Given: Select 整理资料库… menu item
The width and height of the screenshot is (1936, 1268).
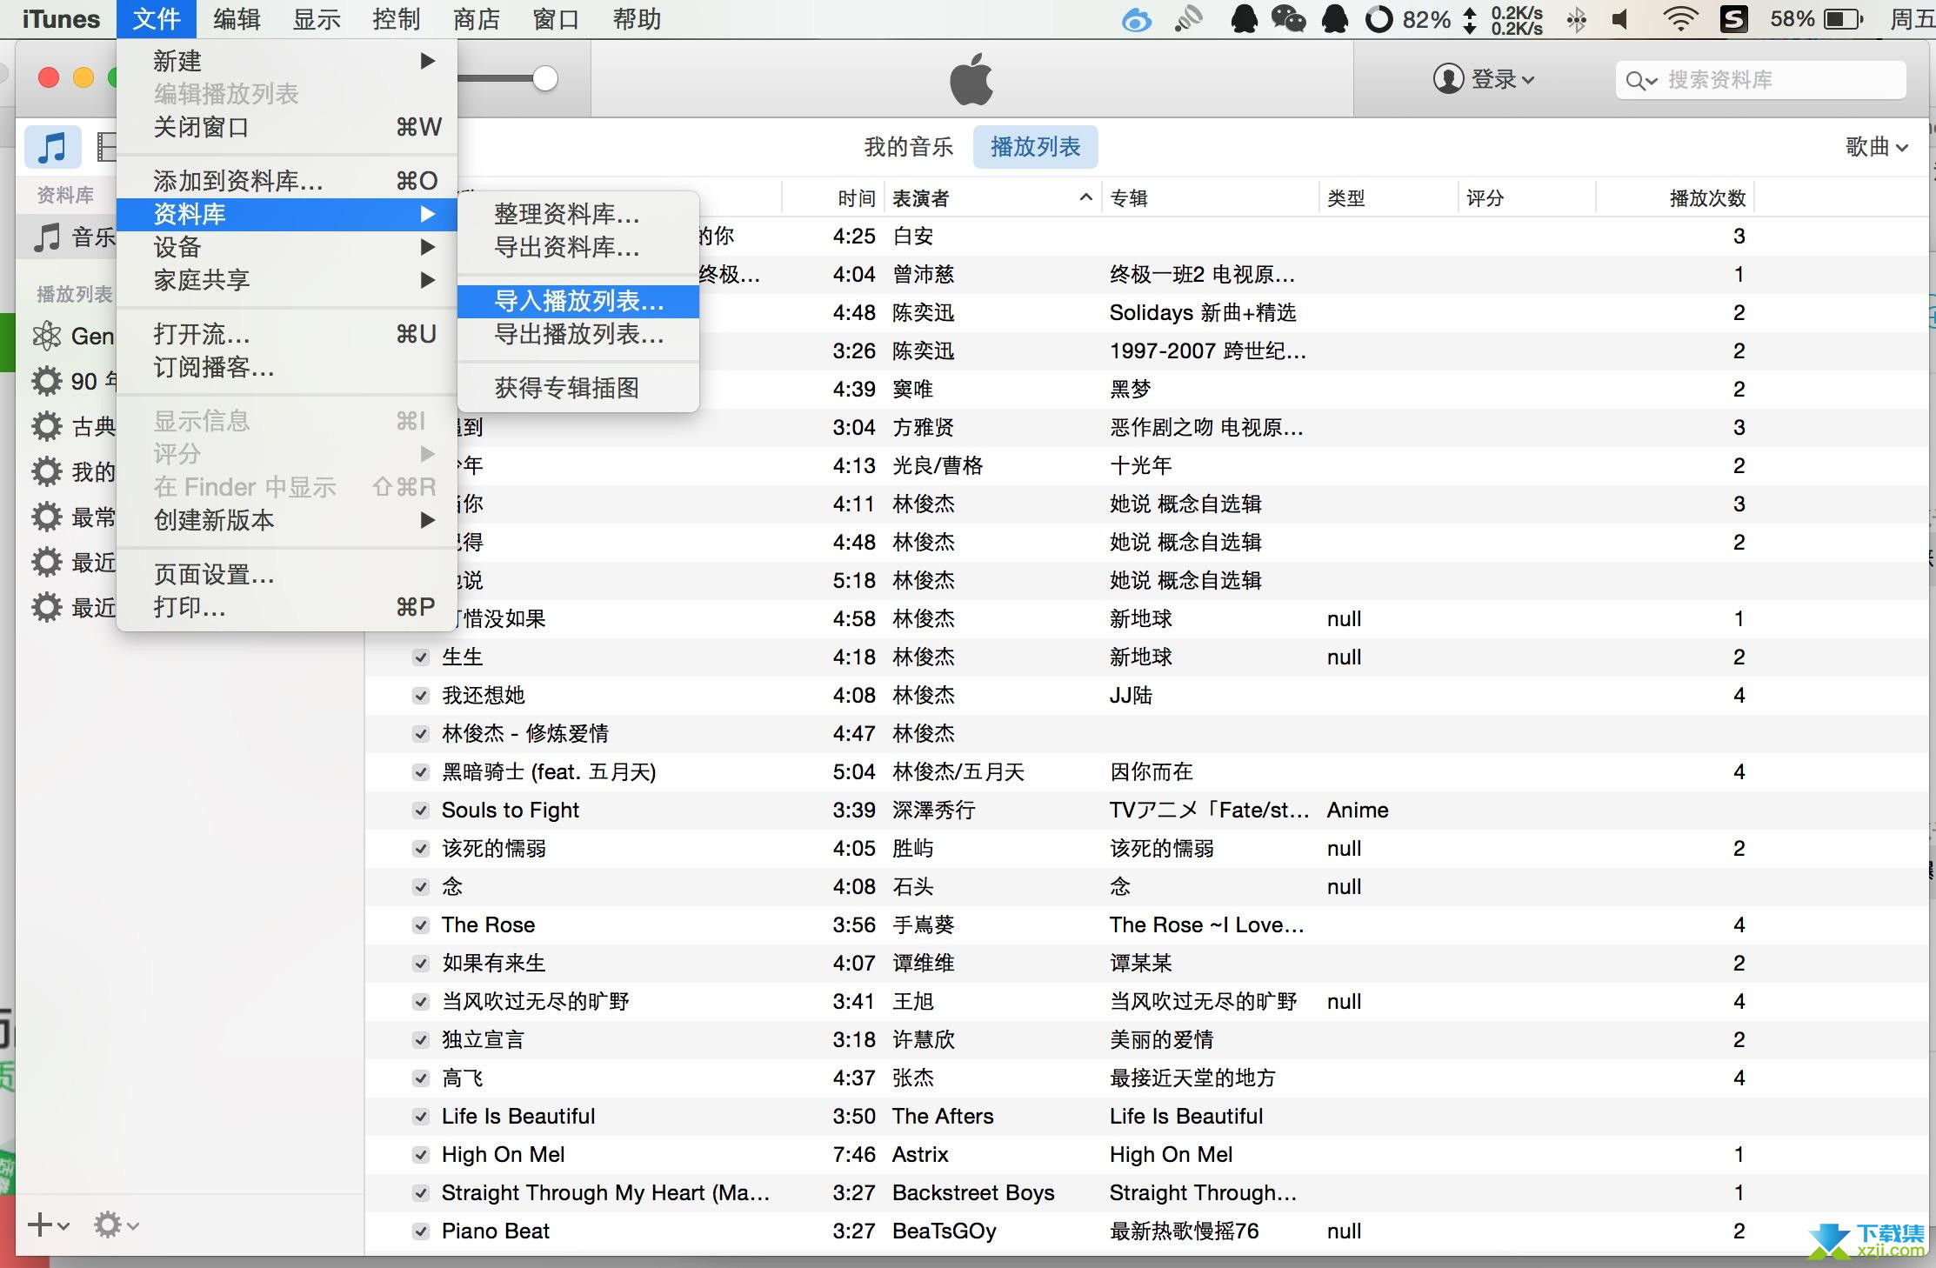Looking at the screenshot, I should 578,214.
